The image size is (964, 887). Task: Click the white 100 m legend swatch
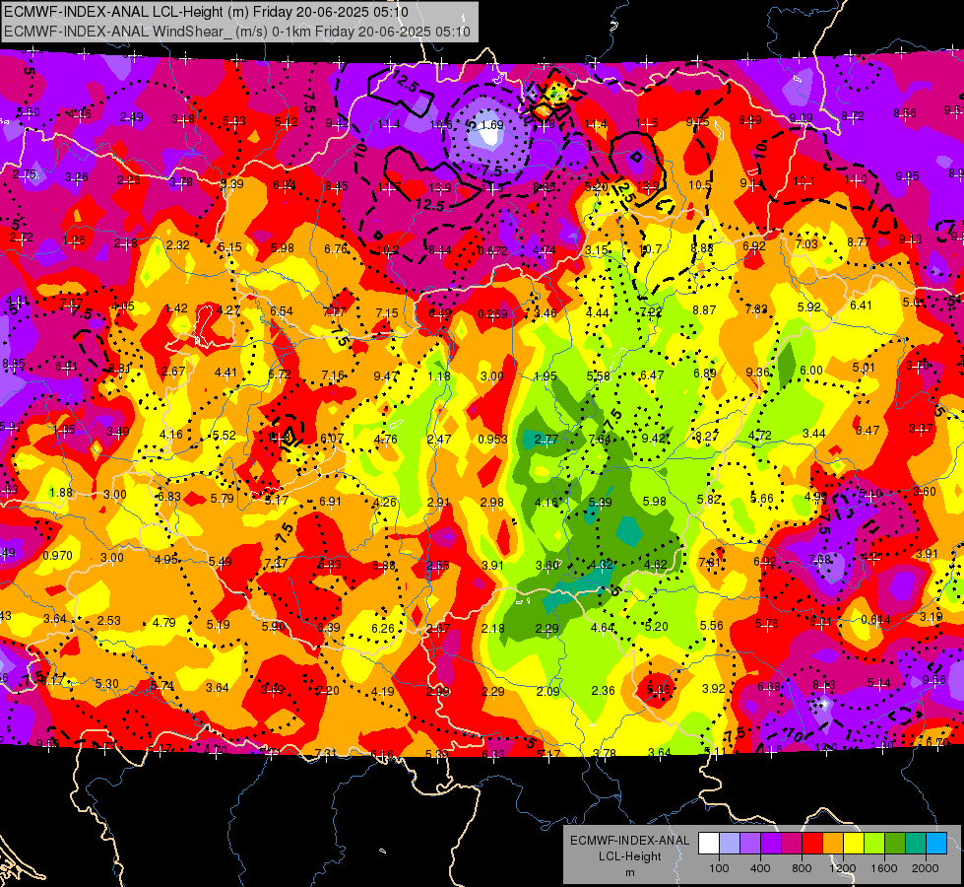click(709, 844)
